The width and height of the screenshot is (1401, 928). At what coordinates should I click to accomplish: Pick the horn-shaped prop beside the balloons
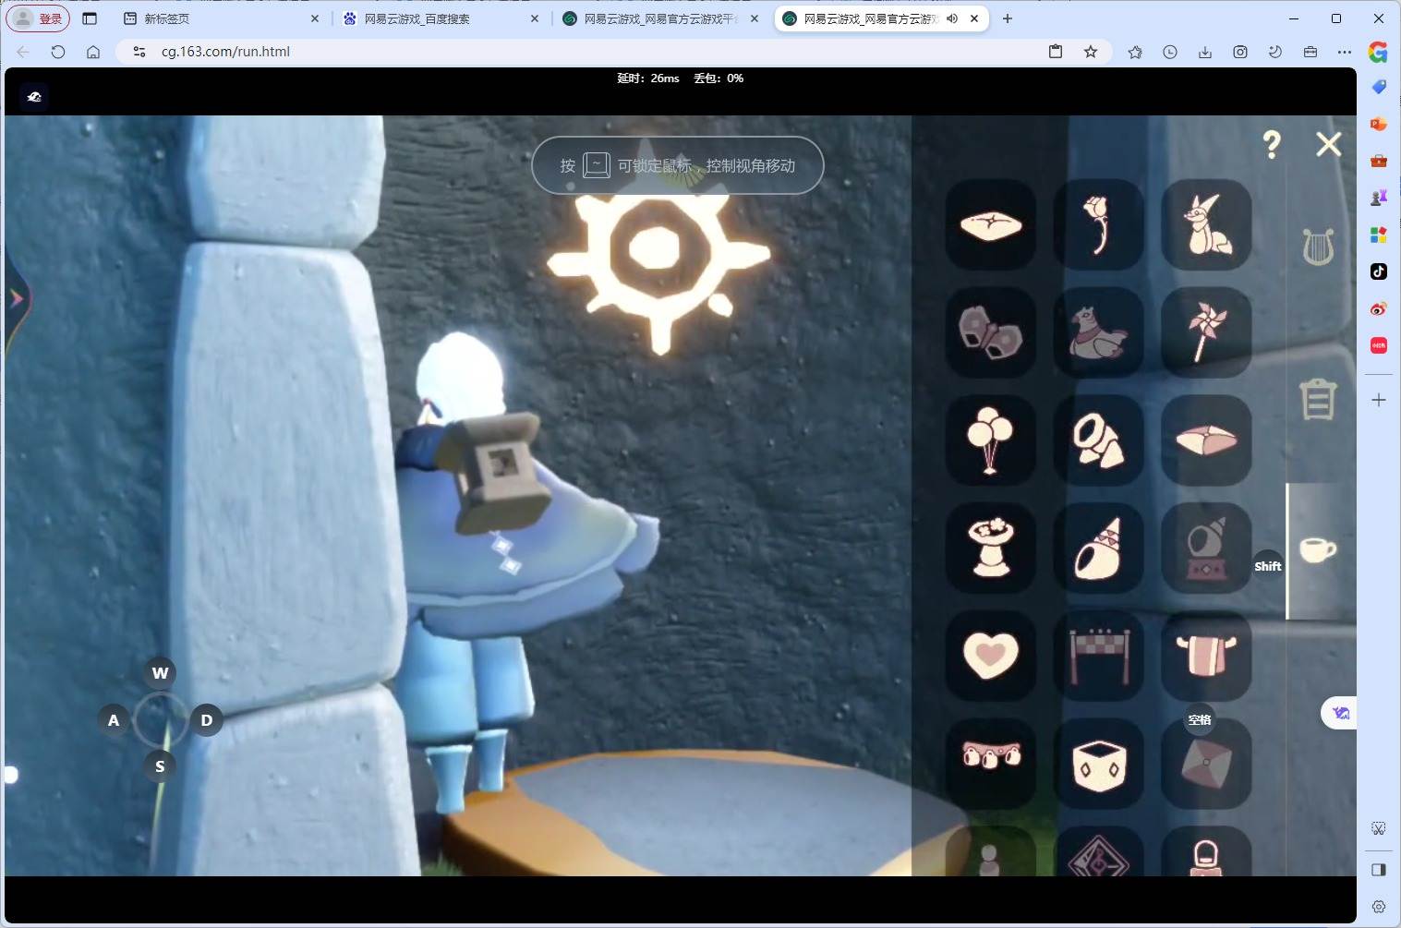click(1098, 440)
